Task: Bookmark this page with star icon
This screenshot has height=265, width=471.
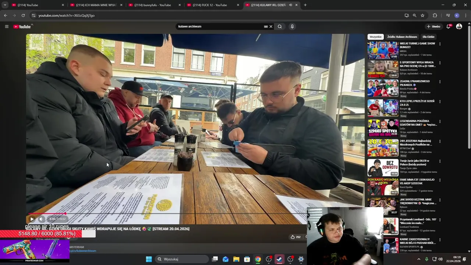Action: (422, 15)
